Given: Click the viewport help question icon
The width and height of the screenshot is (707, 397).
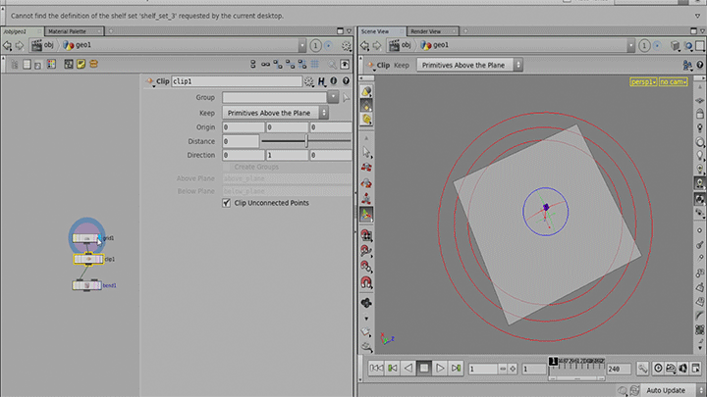Looking at the screenshot, I should click(700, 66).
